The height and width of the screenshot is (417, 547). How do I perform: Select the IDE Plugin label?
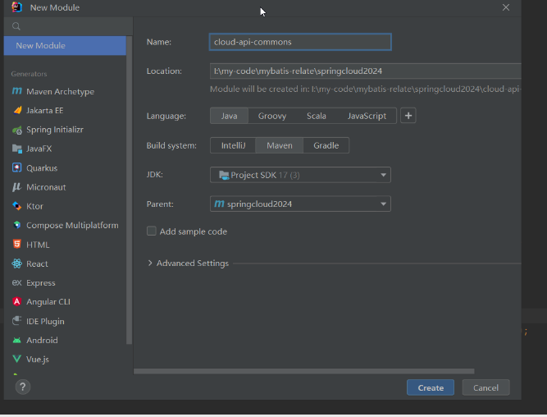pyautogui.click(x=45, y=321)
